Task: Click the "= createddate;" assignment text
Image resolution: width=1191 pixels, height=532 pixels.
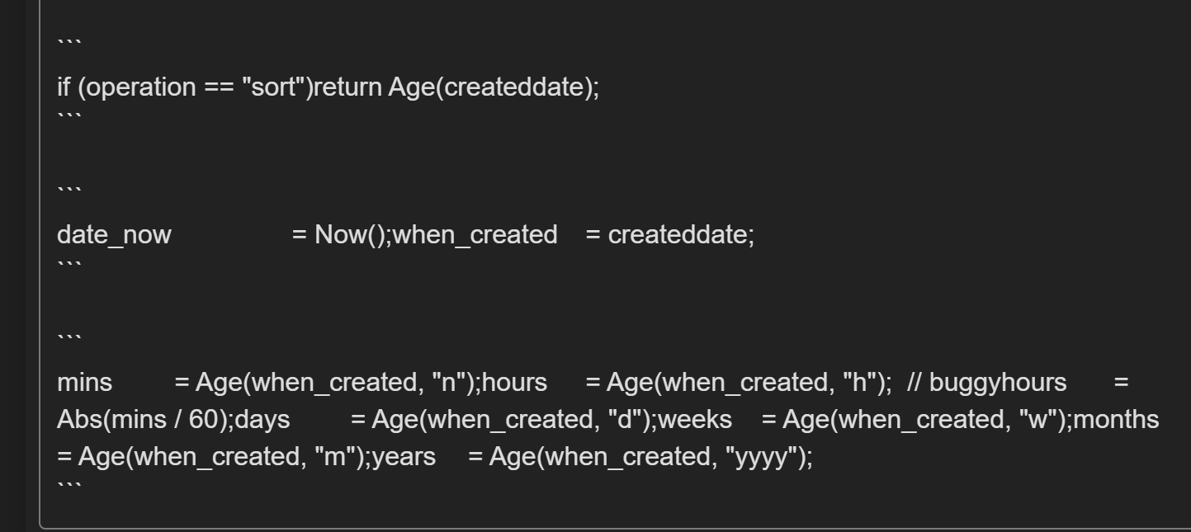Action: (x=670, y=235)
